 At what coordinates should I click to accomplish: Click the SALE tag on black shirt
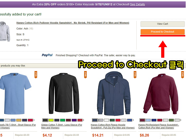[x=86, y=75]
